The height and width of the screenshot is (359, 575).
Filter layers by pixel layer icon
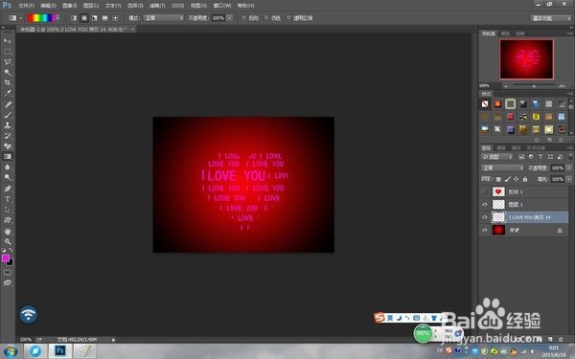(521, 156)
